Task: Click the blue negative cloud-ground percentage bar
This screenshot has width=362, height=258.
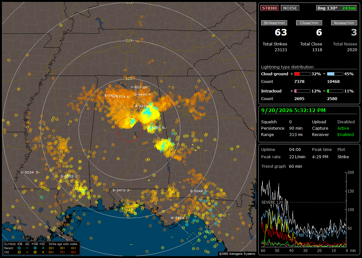Action: point(335,74)
